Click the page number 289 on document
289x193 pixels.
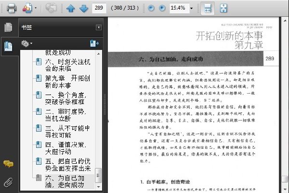(x=270, y=59)
